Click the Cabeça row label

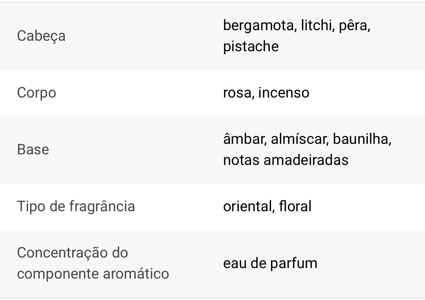[41, 36]
